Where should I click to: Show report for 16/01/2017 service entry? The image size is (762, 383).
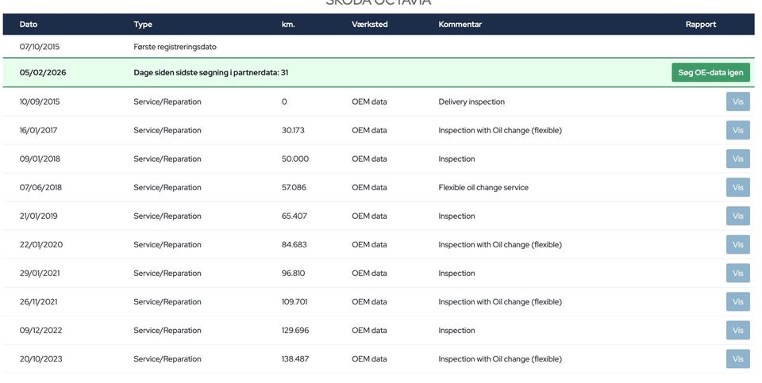[x=737, y=130]
